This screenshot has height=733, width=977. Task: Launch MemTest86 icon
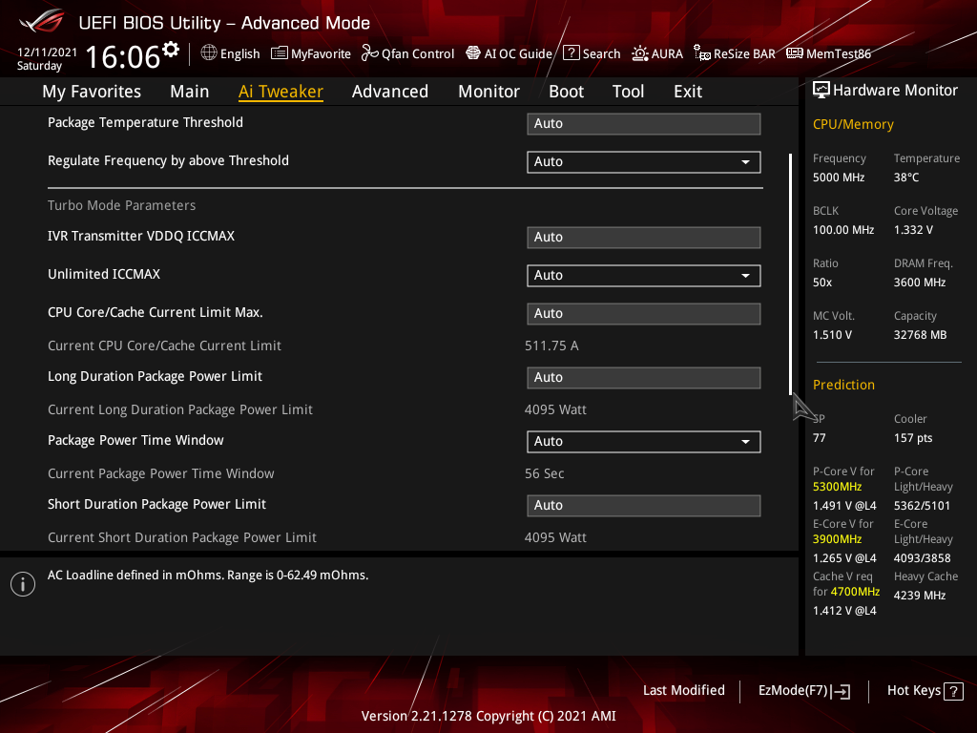[795, 53]
